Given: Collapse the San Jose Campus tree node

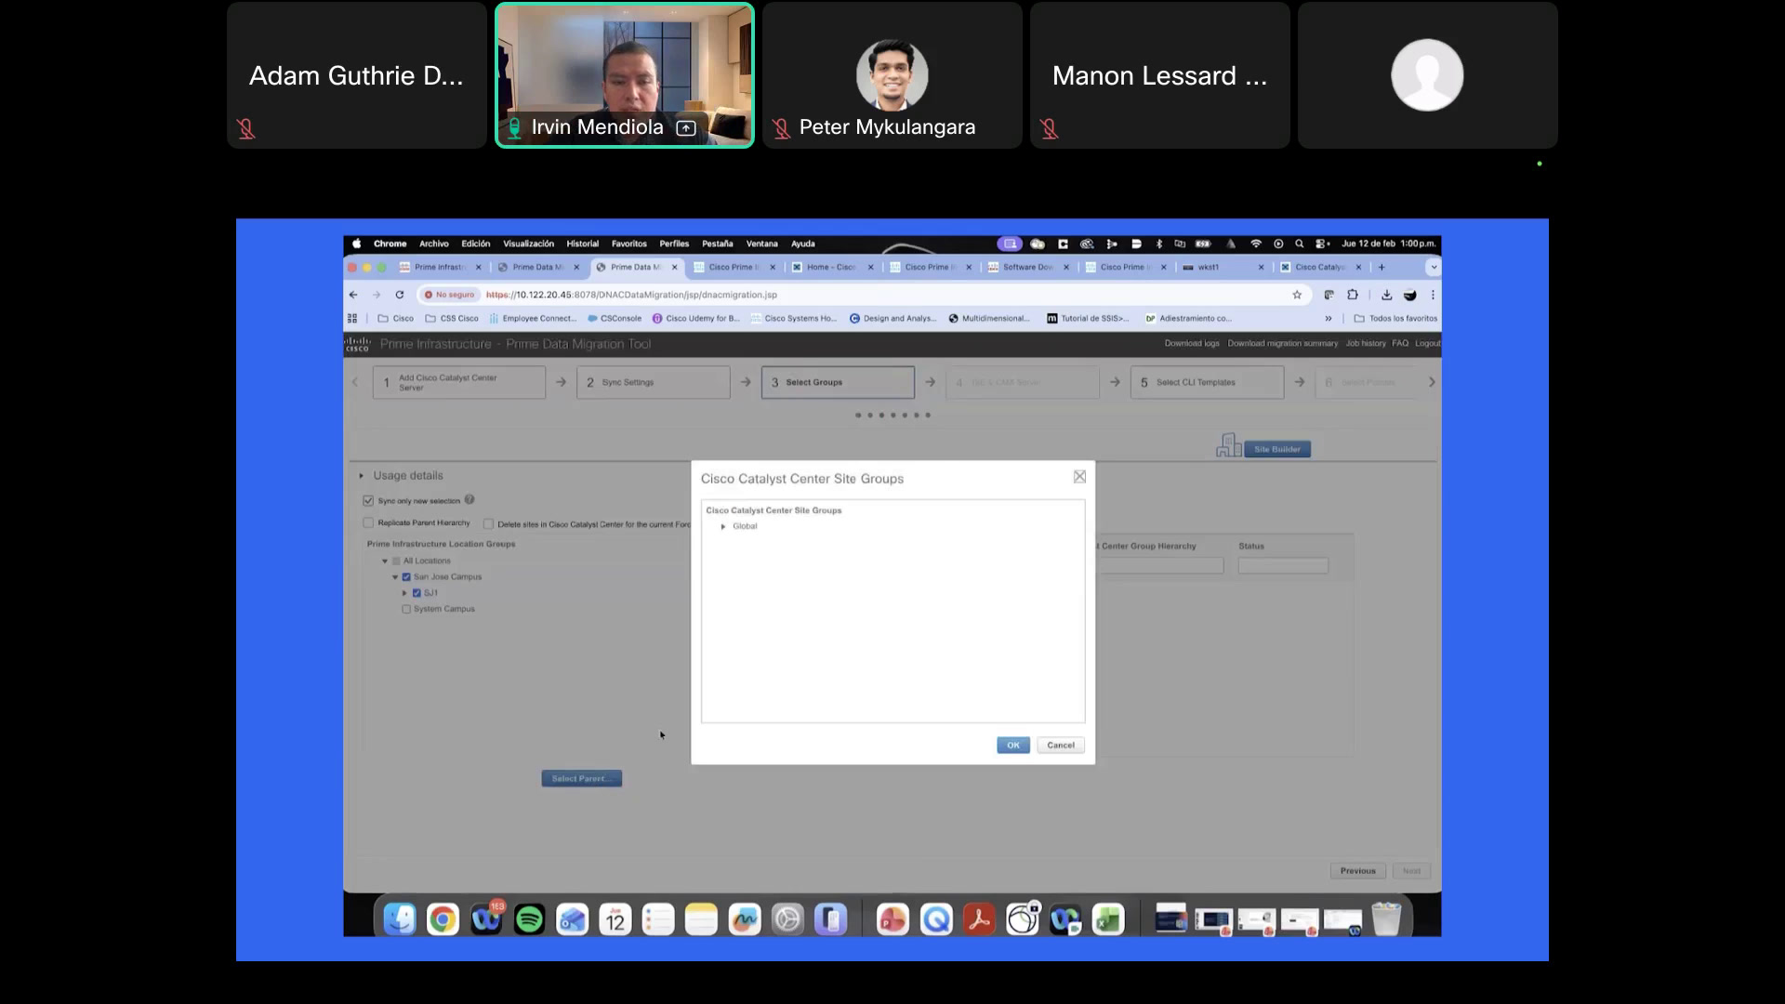Looking at the screenshot, I should tap(395, 577).
